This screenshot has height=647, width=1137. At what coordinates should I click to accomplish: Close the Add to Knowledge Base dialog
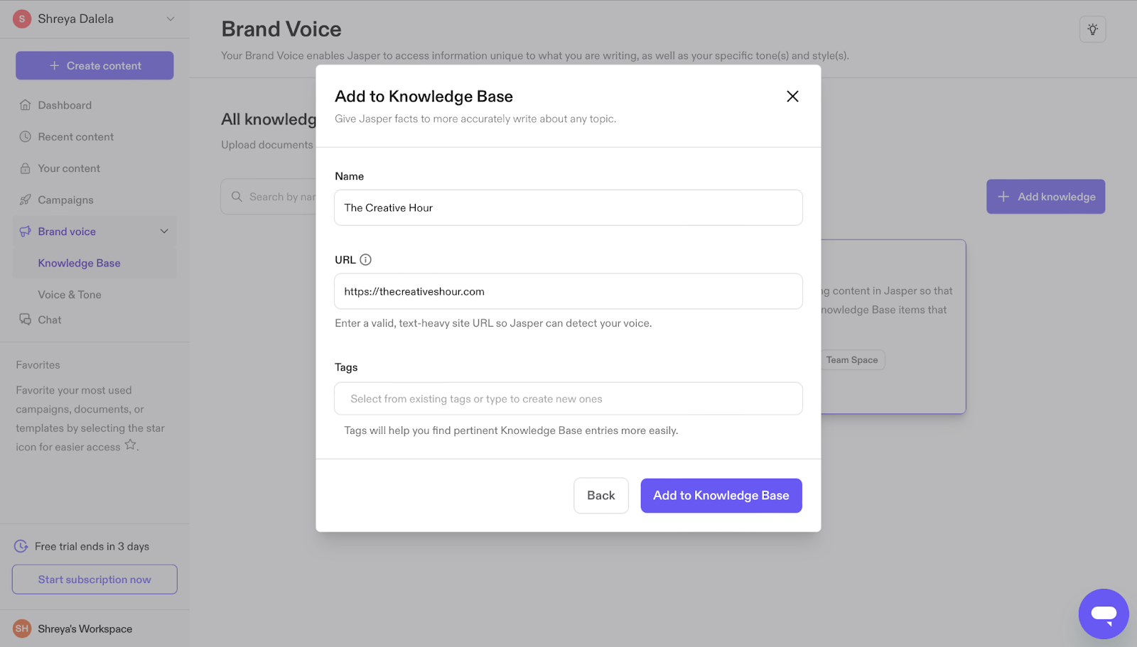pyautogui.click(x=792, y=97)
